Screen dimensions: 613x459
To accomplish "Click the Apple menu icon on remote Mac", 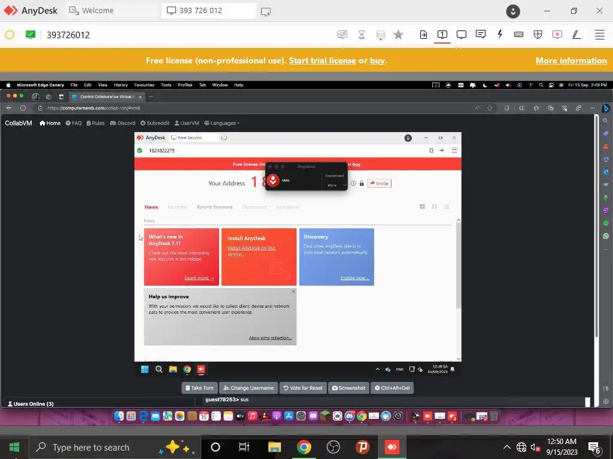I will [8, 85].
